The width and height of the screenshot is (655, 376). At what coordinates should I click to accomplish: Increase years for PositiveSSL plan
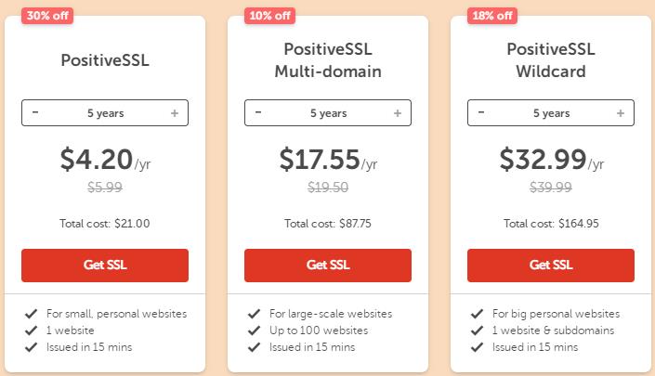click(174, 113)
